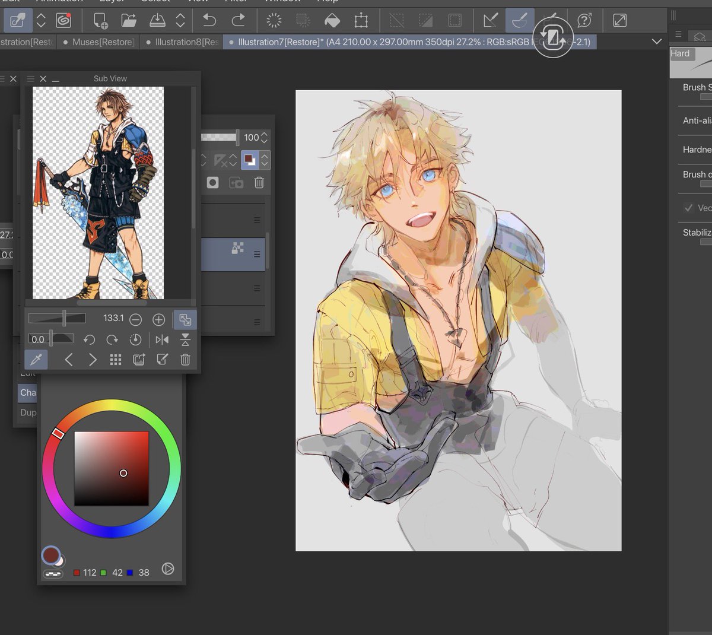Redo the last undone action
The height and width of the screenshot is (635, 712).
(238, 21)
